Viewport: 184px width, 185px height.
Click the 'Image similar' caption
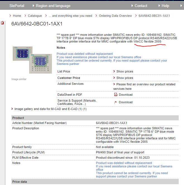pos(19,79)
